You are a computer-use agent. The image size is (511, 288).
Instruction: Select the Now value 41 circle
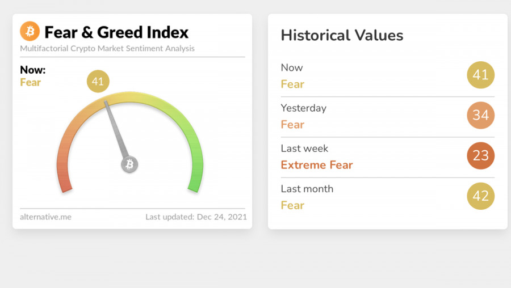click(481, 75)
